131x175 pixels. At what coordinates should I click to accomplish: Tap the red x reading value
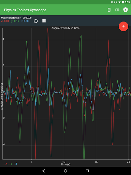(x=5, y=21)
